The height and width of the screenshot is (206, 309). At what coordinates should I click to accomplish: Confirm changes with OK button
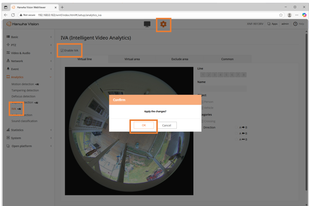pos(144,125)
